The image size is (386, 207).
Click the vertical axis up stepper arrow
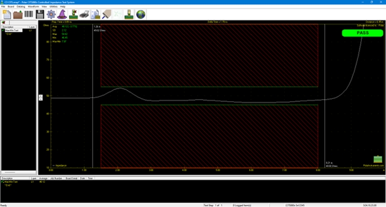click(41, 96)
